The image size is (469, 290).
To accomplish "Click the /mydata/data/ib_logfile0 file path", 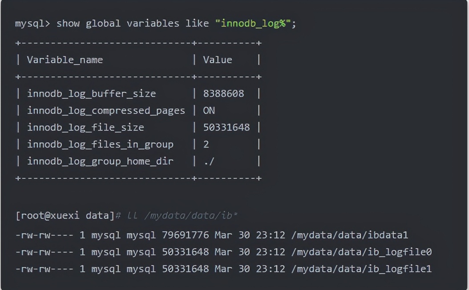I will point(361,252).
